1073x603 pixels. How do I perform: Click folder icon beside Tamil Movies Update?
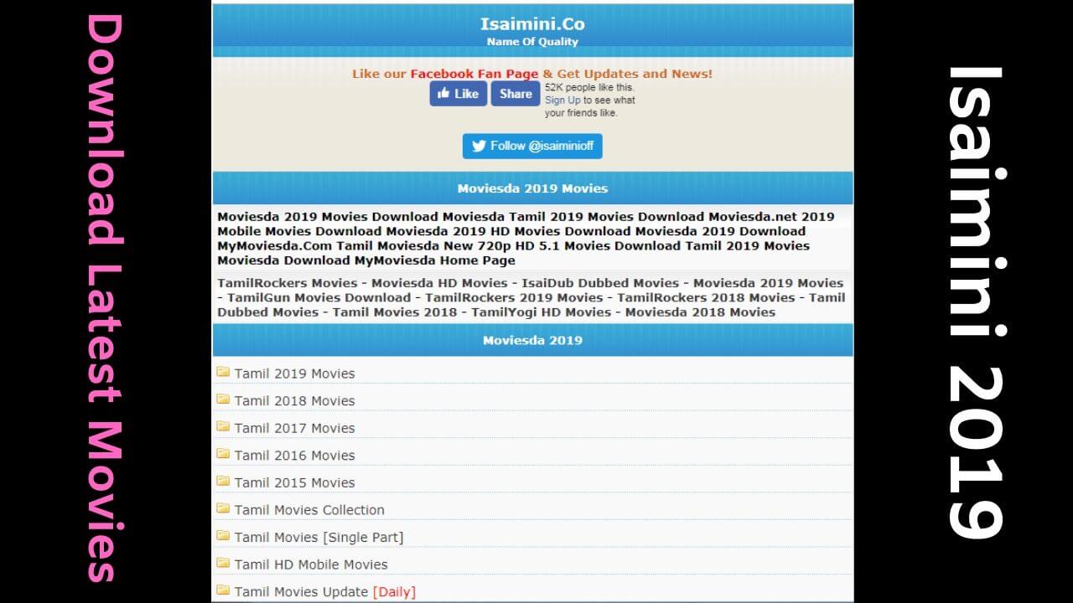point(223,590)
